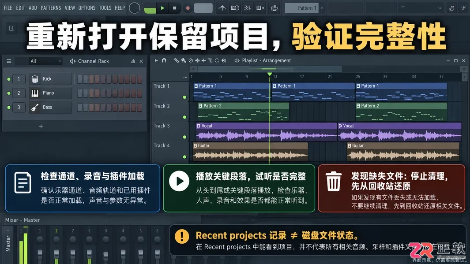The height and width of the screenshot is (264, 470).
Task: Select the Select tool in Playlist toolbar
Action: (x=210, y=60)
